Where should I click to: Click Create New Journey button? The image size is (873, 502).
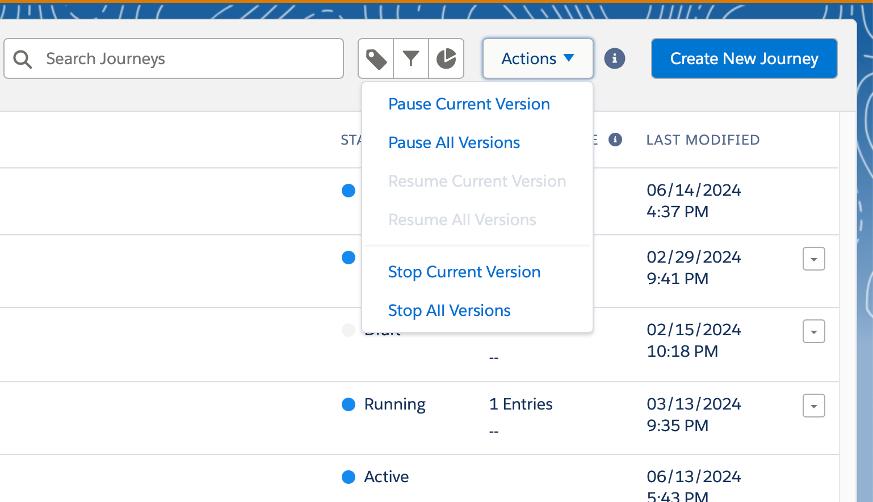(x=744, y=58)
